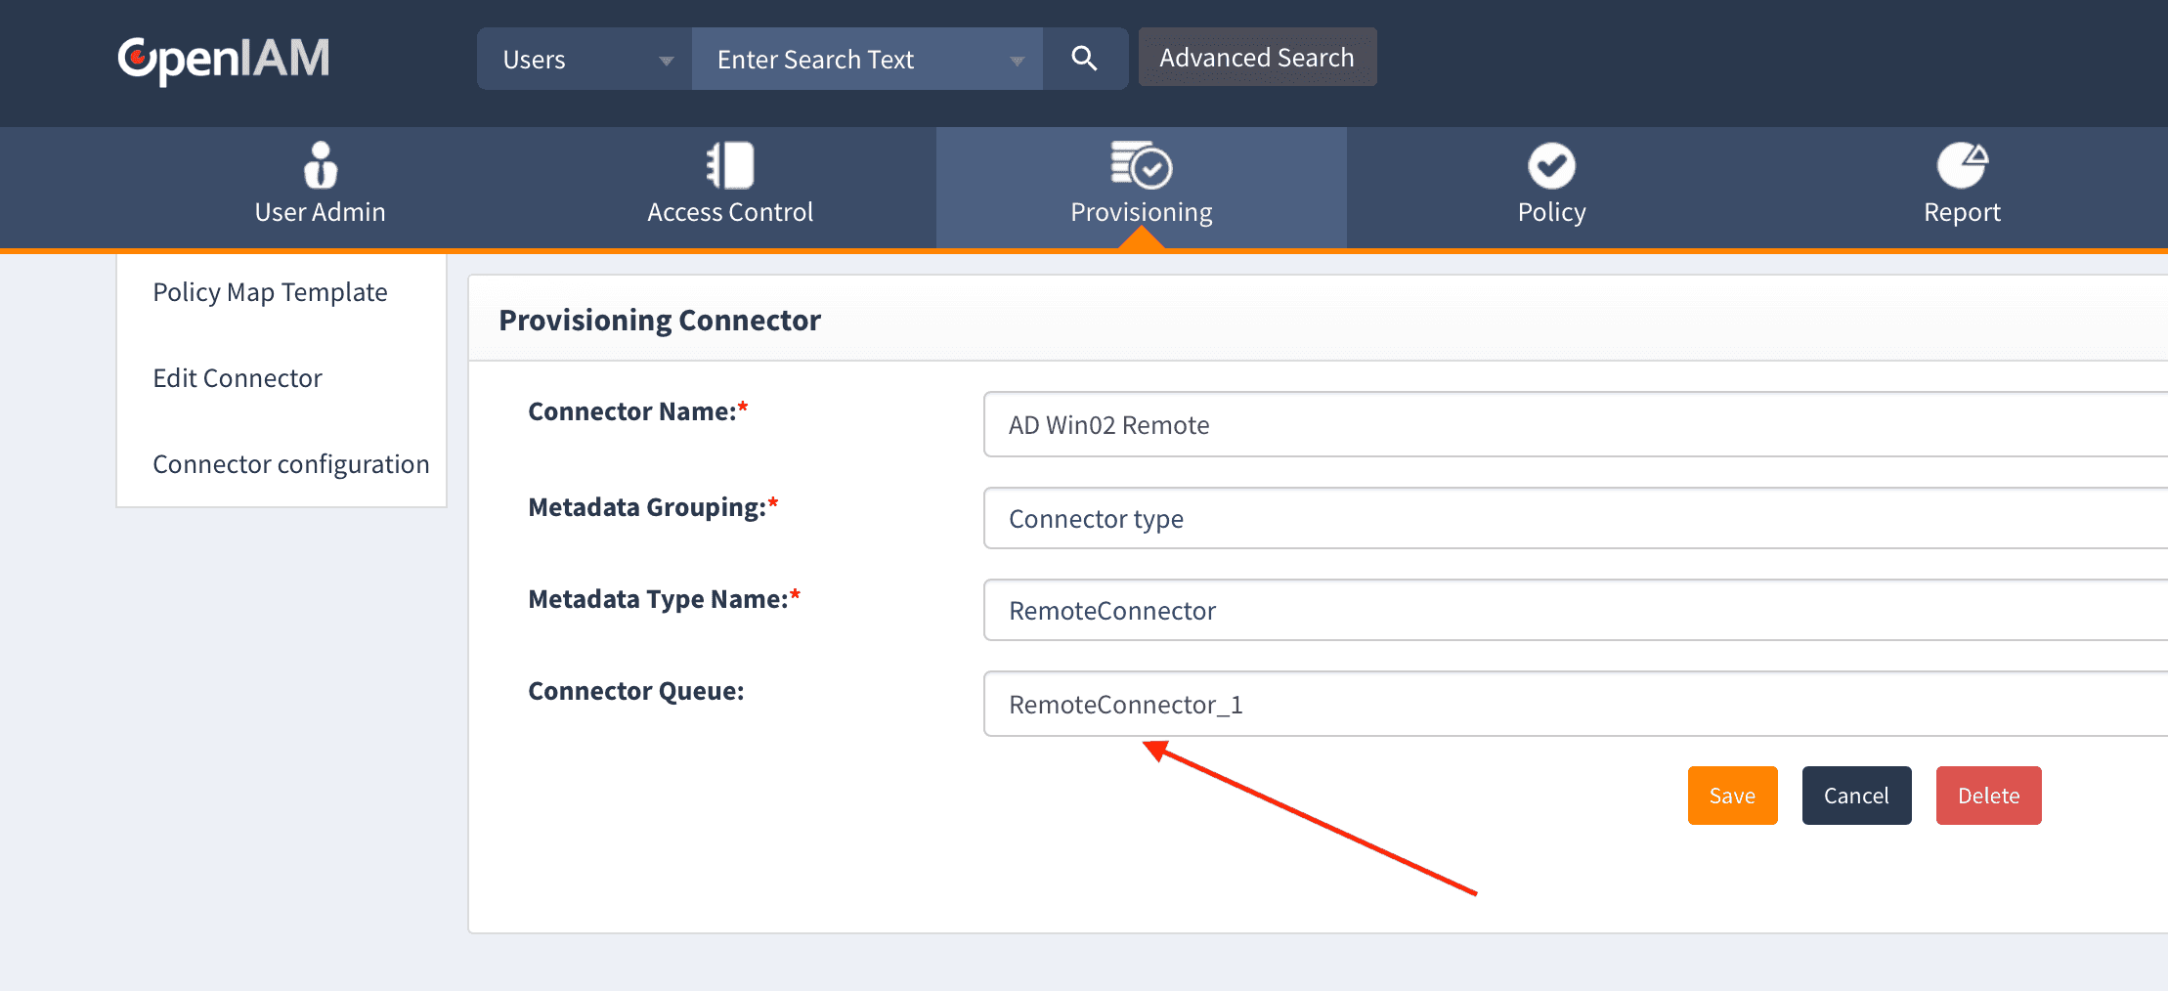This screenshot has width=2168, height=991.
Task: Click the Provisioning checklist icon
Action: (1141, 165)
